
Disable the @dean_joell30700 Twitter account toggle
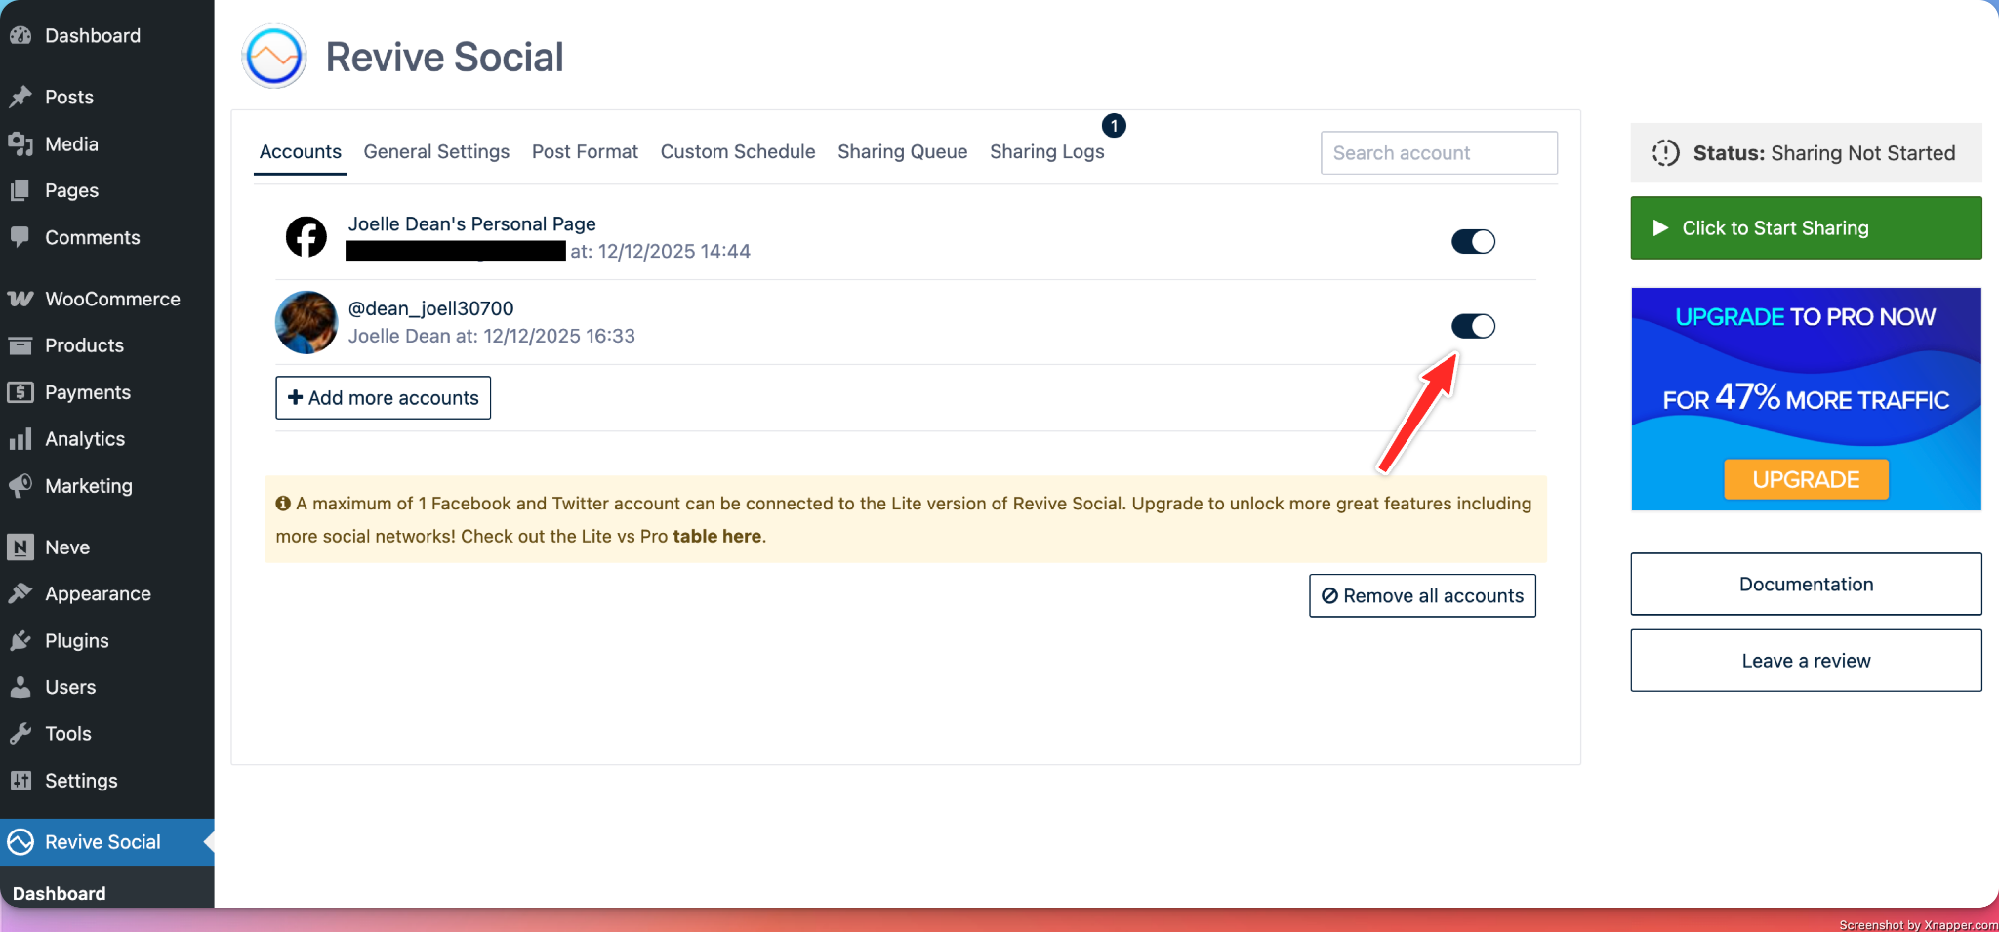1473,326
